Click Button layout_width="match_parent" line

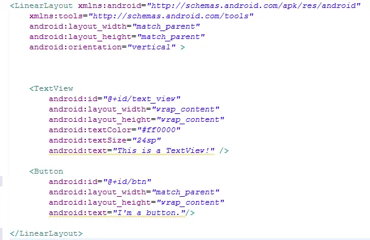[134, 192]
